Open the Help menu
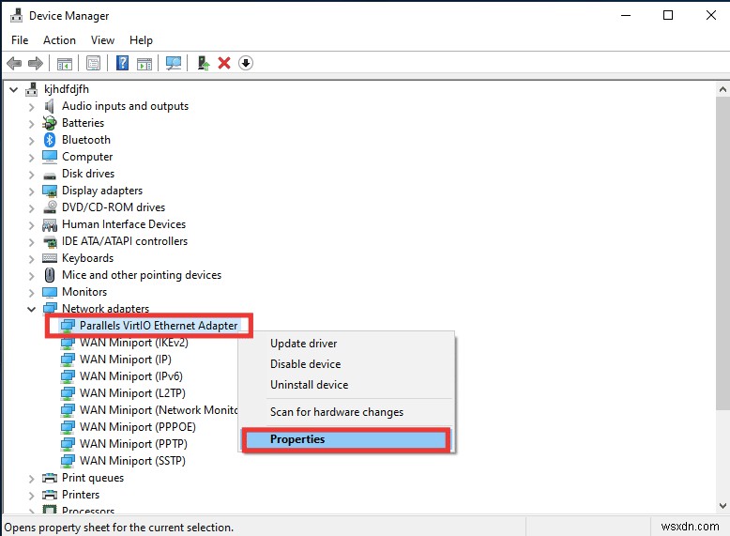Image resolution: width=730 pixels, height=536 pixels. coord(141,40)
